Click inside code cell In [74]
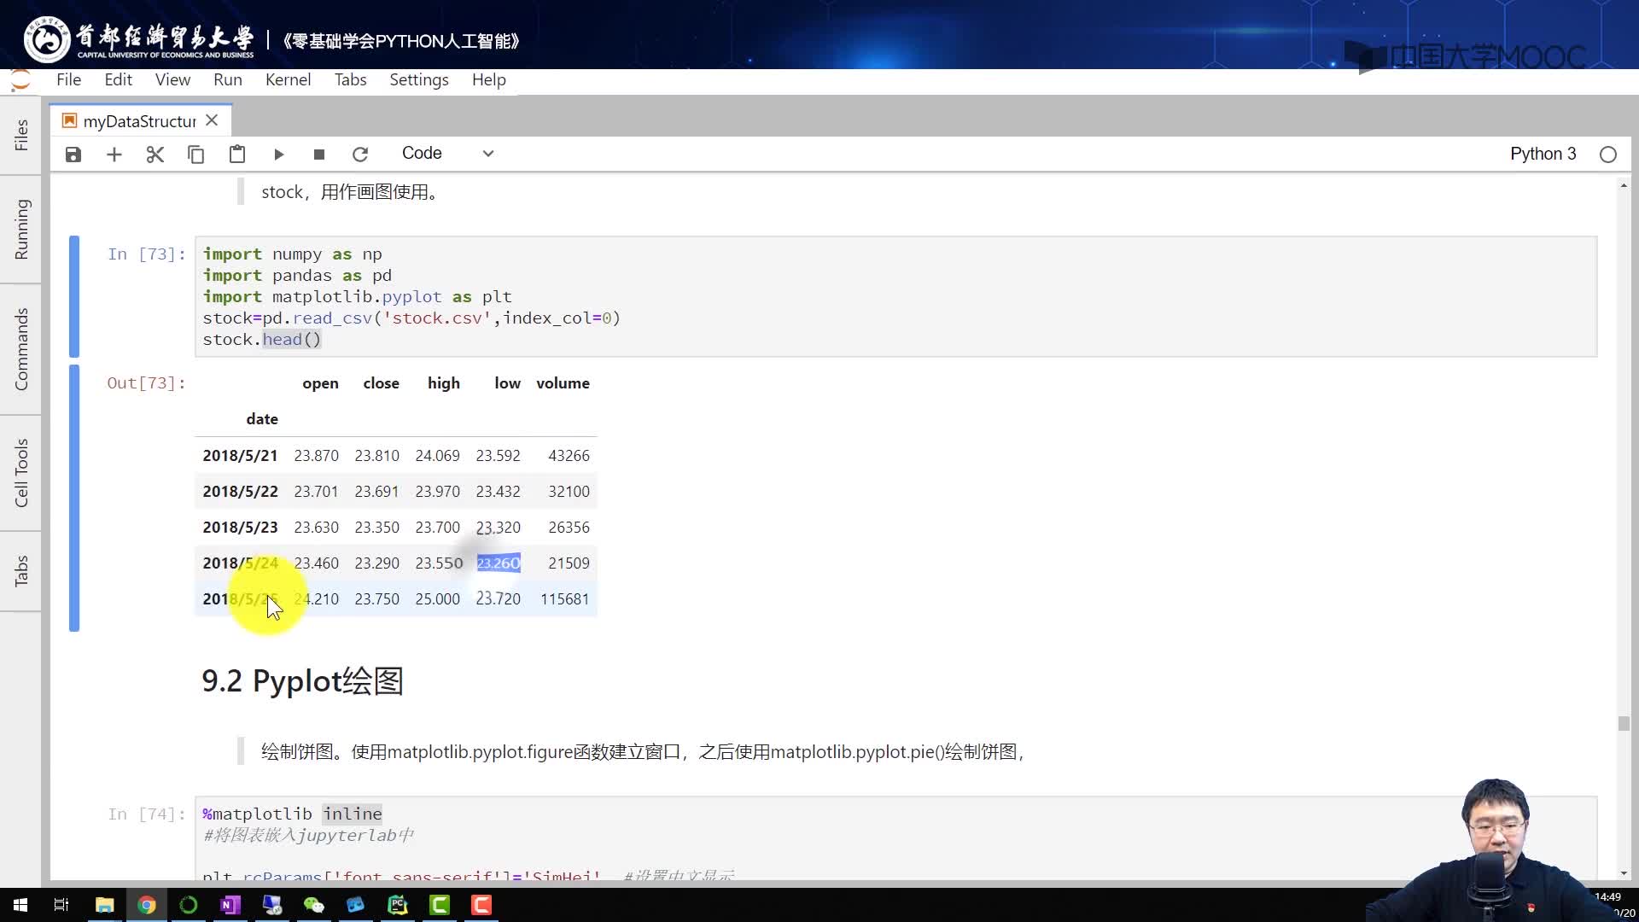This screenshot has width=1639, height=922. tap(895, 837)
